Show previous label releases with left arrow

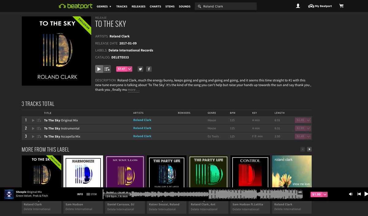click(303, 149)
